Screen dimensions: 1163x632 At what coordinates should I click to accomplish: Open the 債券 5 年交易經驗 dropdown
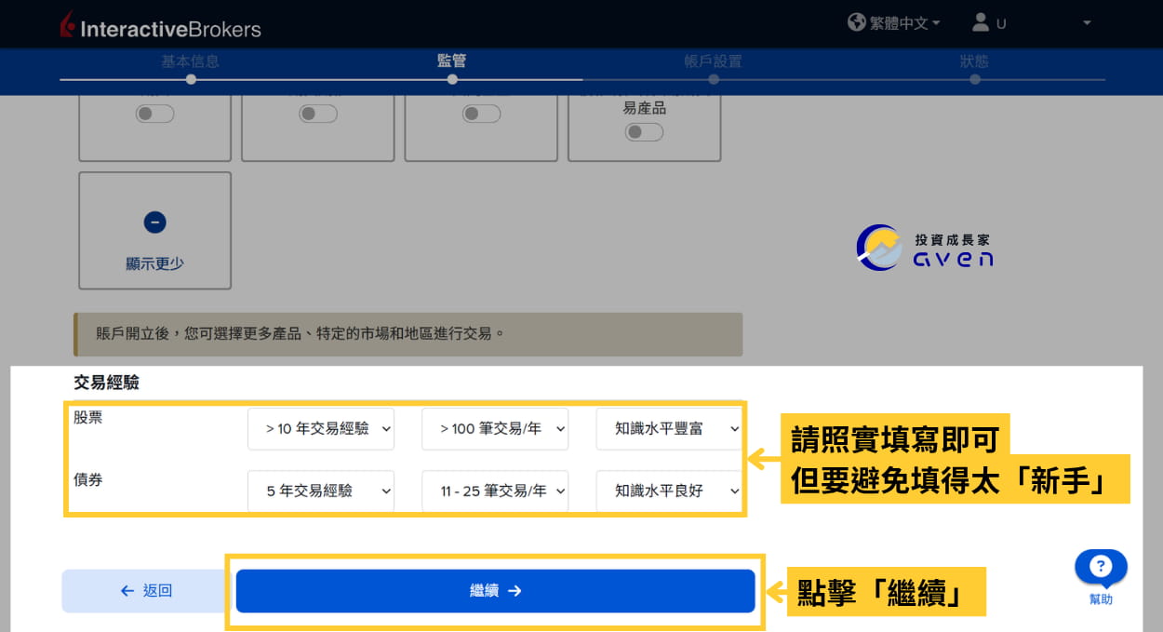coord(321,491)
